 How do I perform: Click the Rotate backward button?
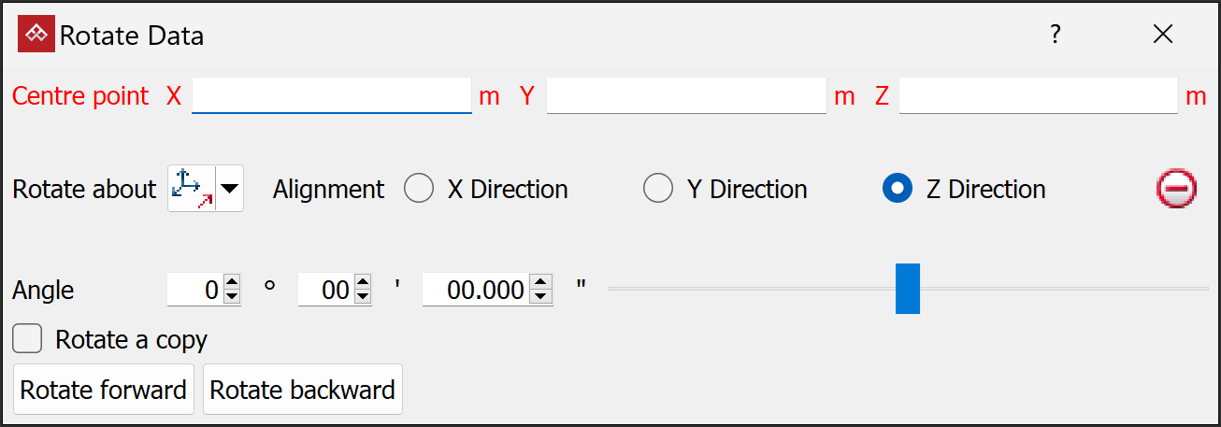pos(303,390)
